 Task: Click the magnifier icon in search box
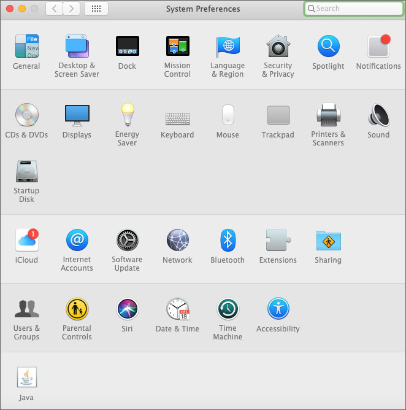(311, 9)
